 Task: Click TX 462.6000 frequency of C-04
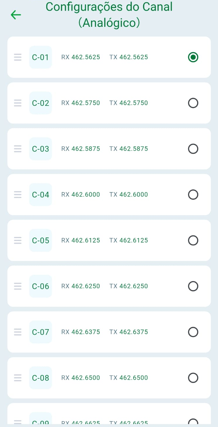pos(129,194)
